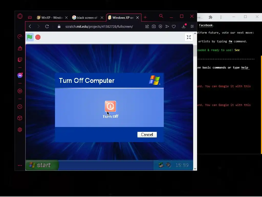This screenshot has height=197, width=262.
Task: Cancel the Turn Off Computer dialog
Action: pyautogui.click(x=147, y=134)
